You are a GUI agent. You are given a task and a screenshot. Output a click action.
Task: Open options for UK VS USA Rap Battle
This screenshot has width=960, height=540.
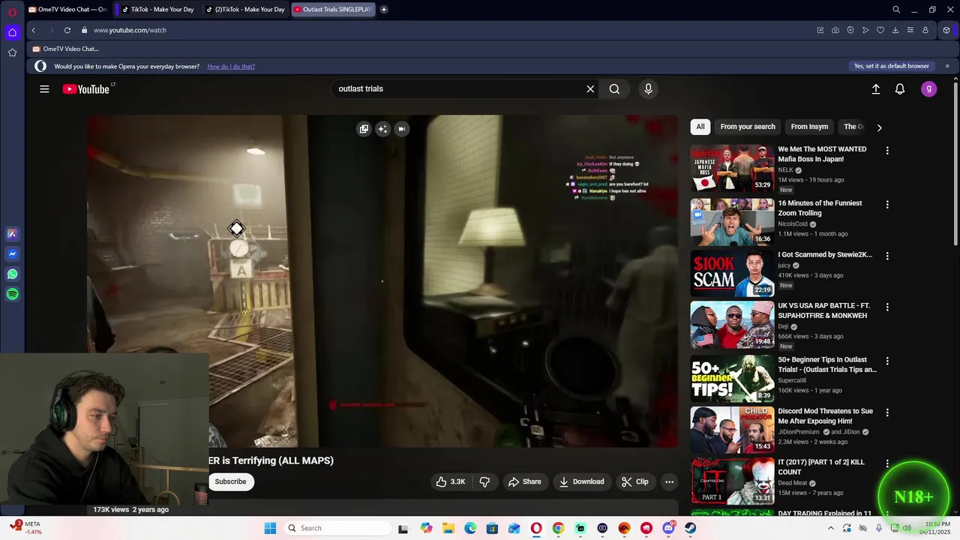click(x=887, y=307)
